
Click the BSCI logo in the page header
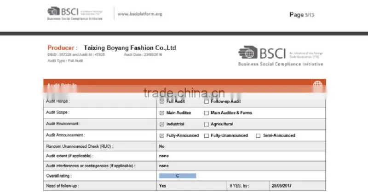point(75,13)
